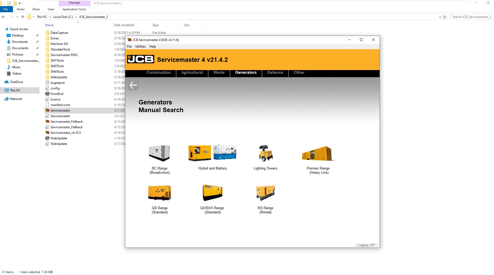Switch to Explorer's Share ribbon tab

pos(36,9)
